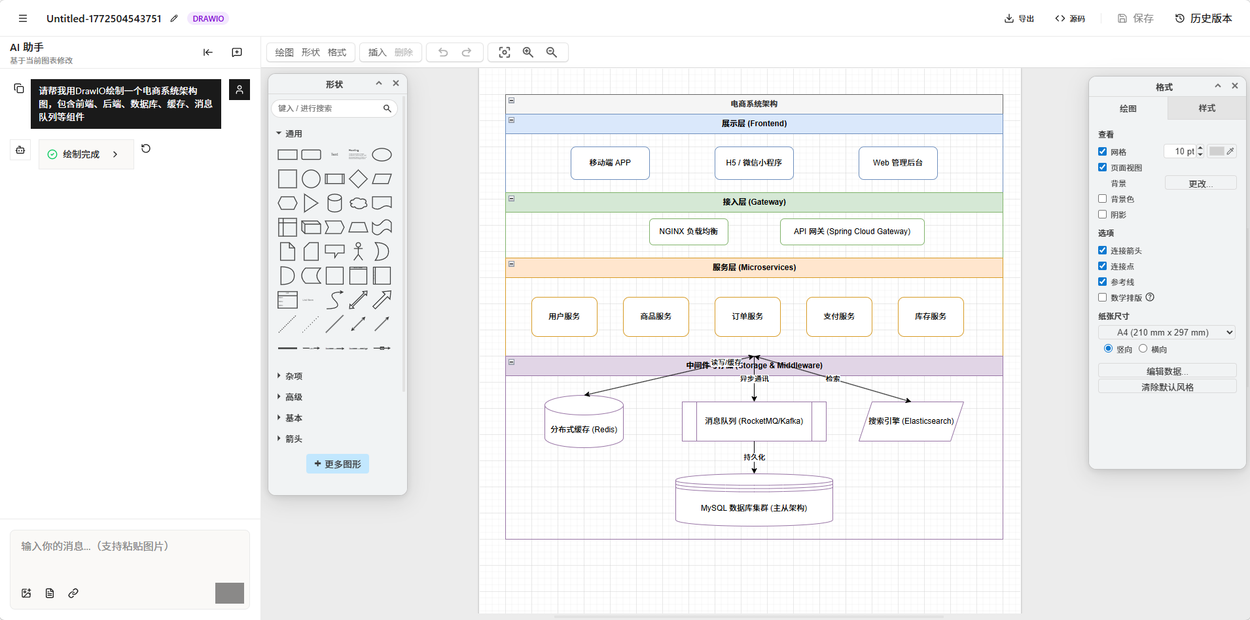
Task: Enable the 阴影 shadow checkbox
Action: (1103, 215)
